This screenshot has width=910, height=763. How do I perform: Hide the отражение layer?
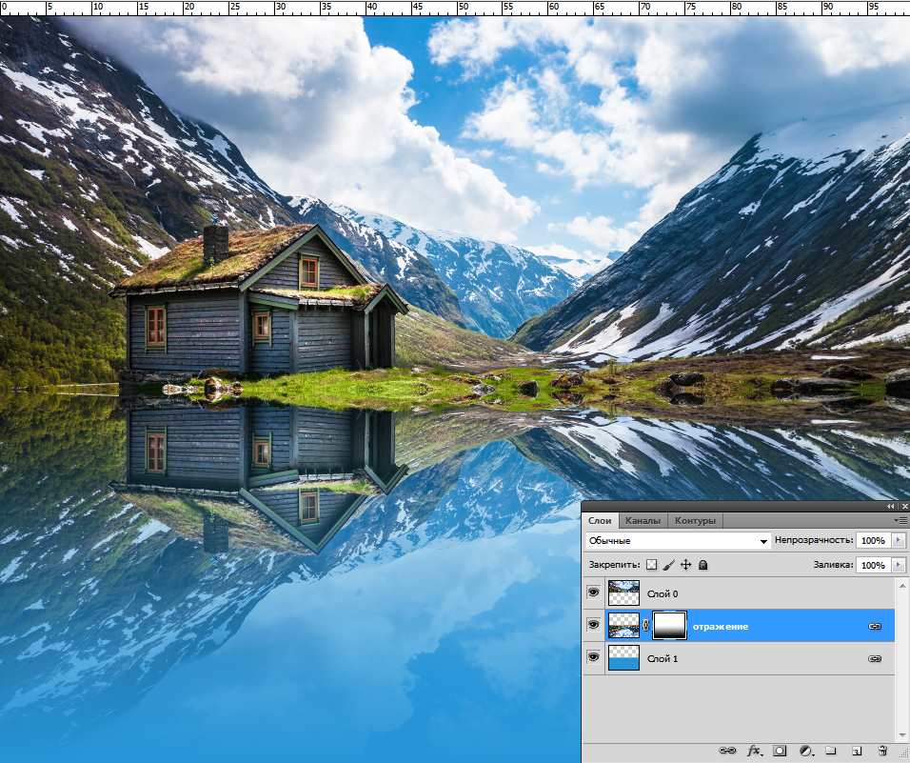click(x=593, y=625)
